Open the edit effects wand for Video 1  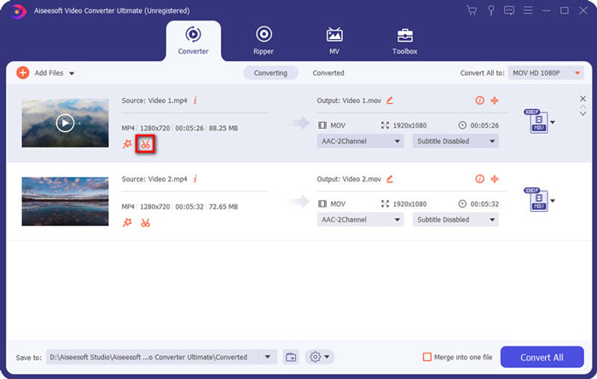click(x=127, y=144)
